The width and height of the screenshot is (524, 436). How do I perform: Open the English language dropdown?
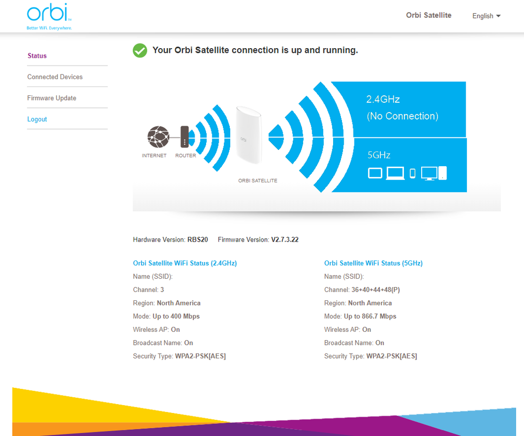click(x=486, y=16)
